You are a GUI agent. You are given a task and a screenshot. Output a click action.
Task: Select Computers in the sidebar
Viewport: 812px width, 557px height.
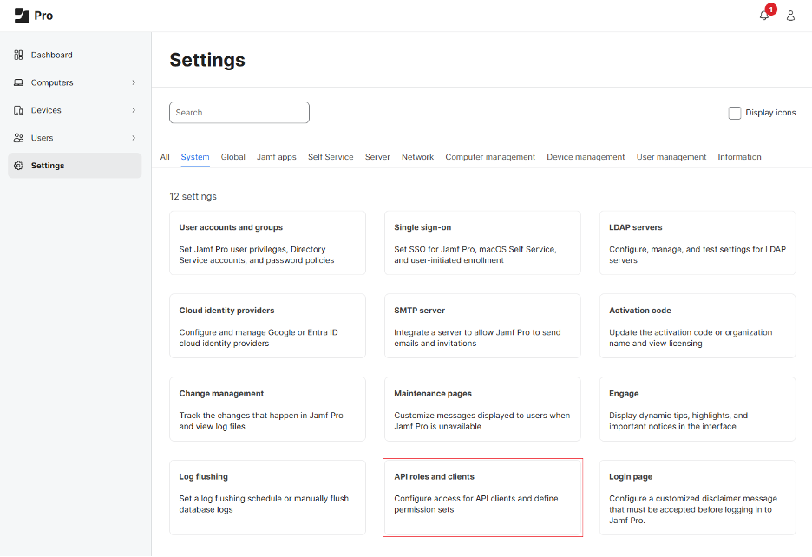[x=75, y=82]
